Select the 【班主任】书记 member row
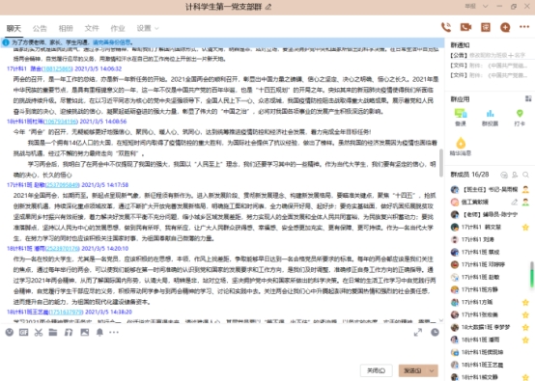The width and height of the screenshot is (535, 381). (490, 189)
